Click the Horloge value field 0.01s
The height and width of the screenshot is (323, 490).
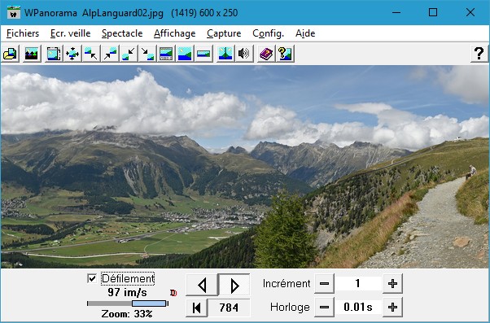pyautogui.click(x=358, y=307)
